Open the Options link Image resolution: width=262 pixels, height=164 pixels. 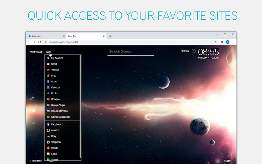[185, 51]
